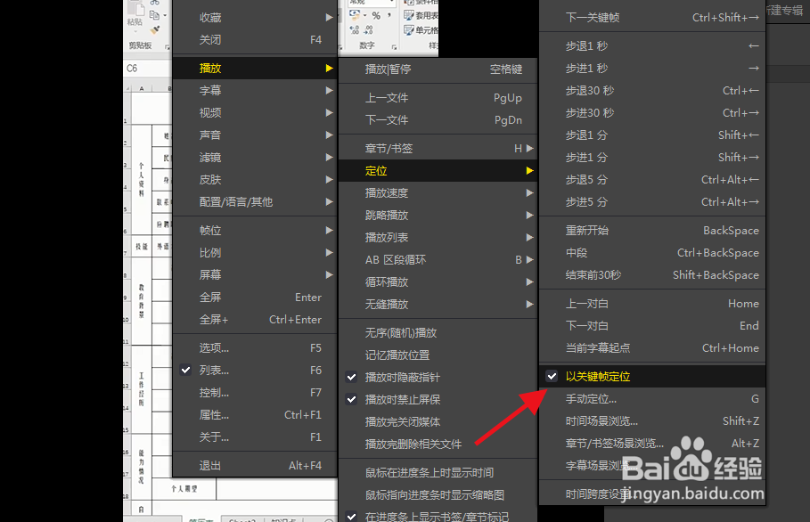Expand the 播放 submenu

point(255,69)
